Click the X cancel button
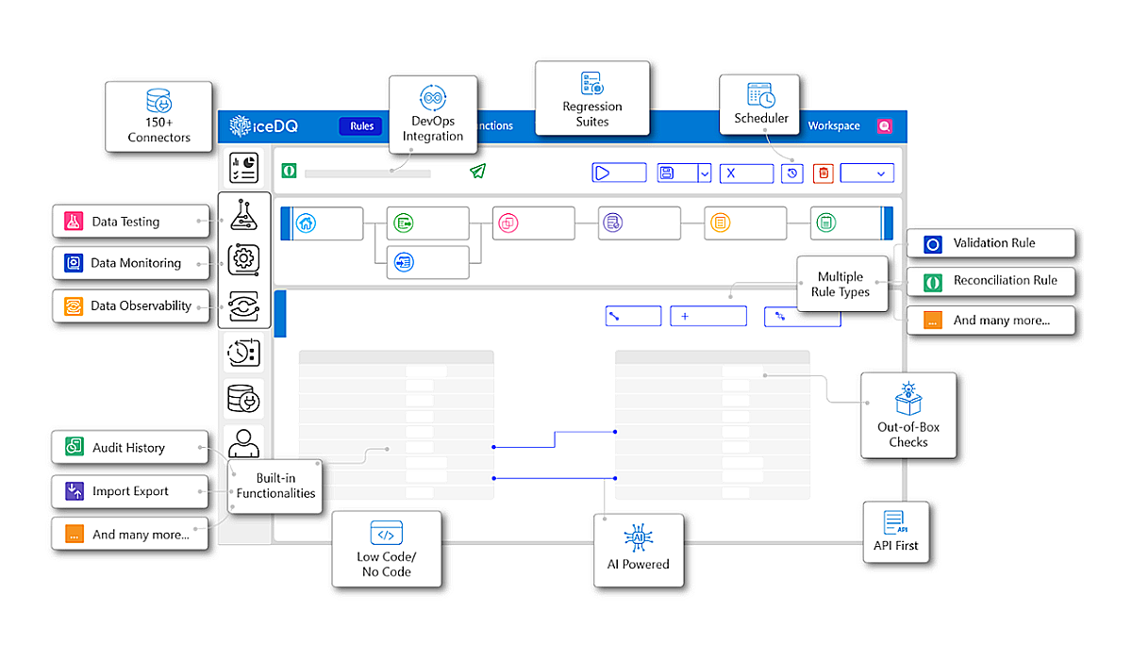The width and height of the screenshot is (1132, 660). click(x=746, y=173)
